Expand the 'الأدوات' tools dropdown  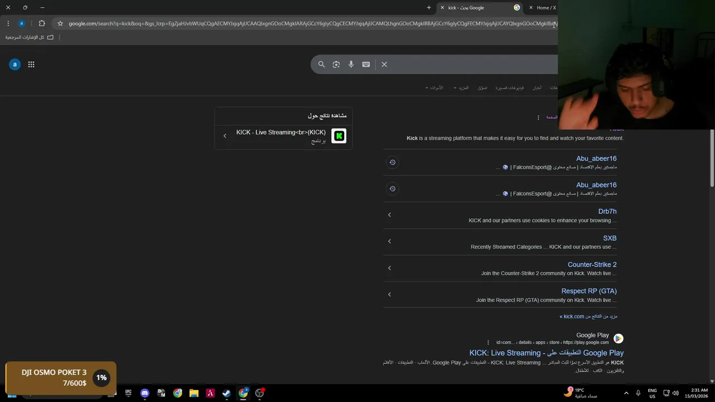434,88
